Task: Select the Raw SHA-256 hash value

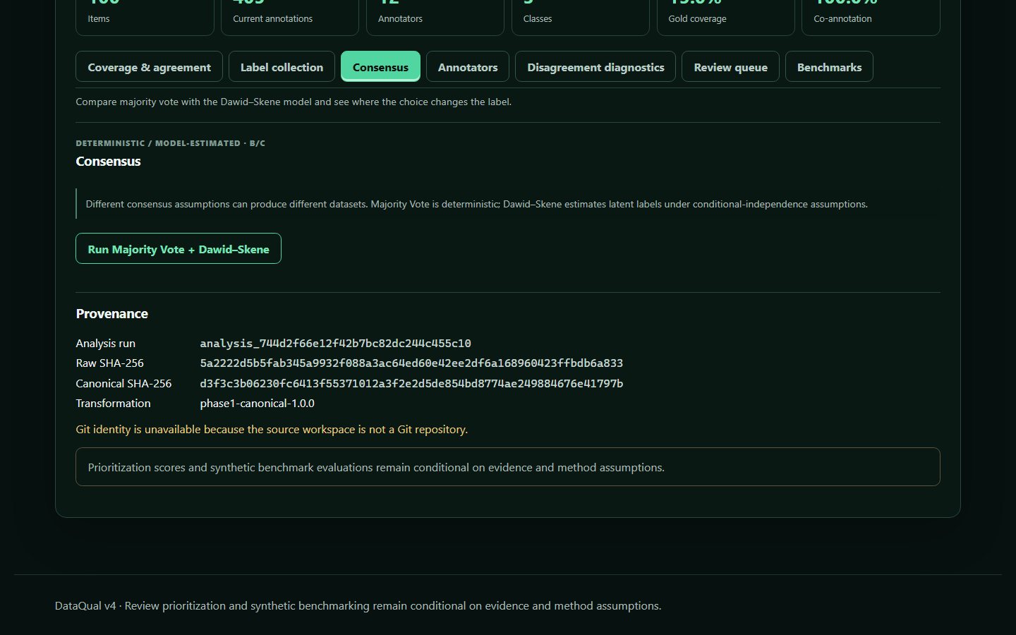Action: (x=411, y=363)
